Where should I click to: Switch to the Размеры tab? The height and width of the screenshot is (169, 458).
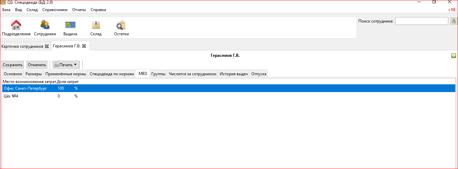point(34,74)
